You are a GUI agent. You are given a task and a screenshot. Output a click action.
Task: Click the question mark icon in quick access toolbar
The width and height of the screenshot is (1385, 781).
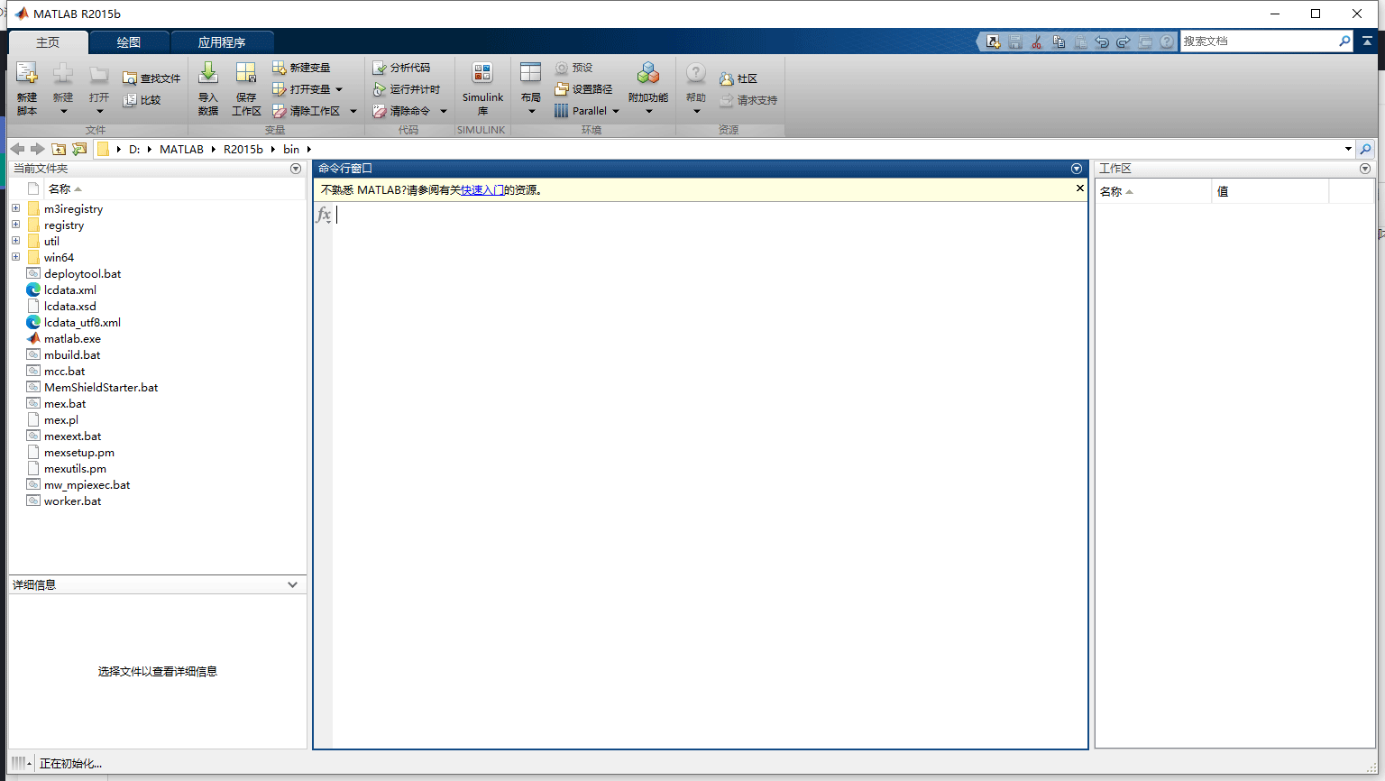point(1167,41)
